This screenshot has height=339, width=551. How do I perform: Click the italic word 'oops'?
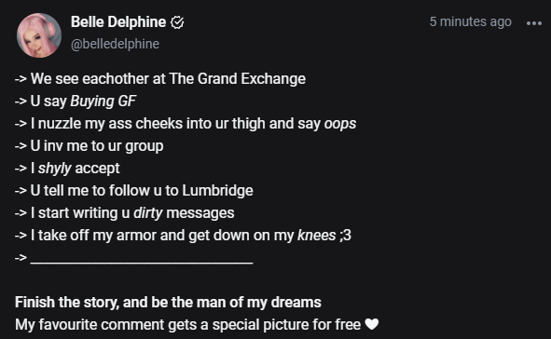click(x=340, y=124)
